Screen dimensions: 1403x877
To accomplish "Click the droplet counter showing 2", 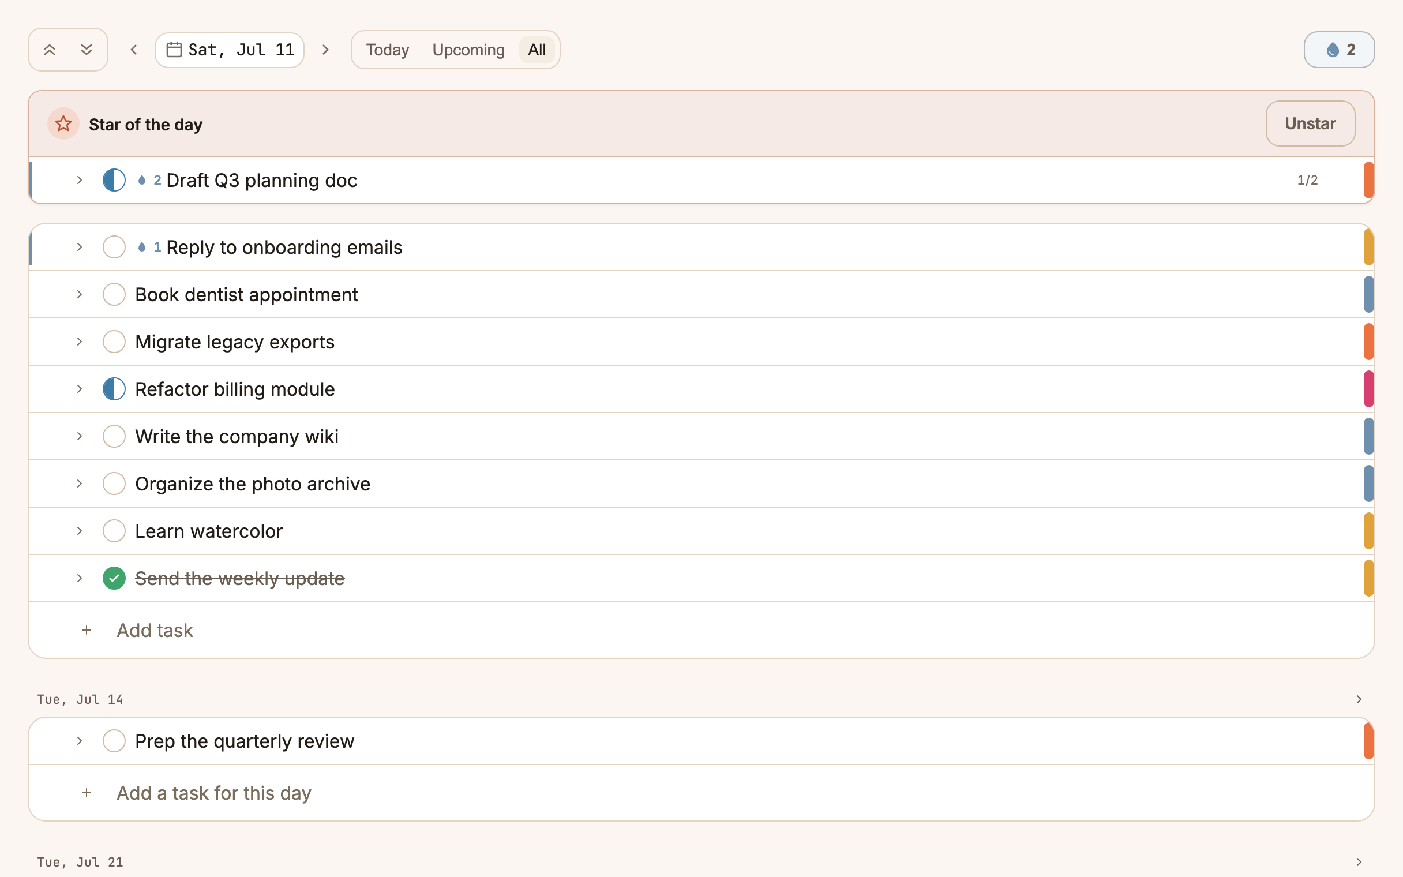I will tap(1338, 50).
